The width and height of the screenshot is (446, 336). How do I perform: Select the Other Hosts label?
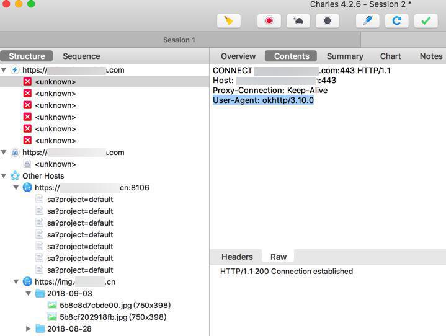(43, 176)
